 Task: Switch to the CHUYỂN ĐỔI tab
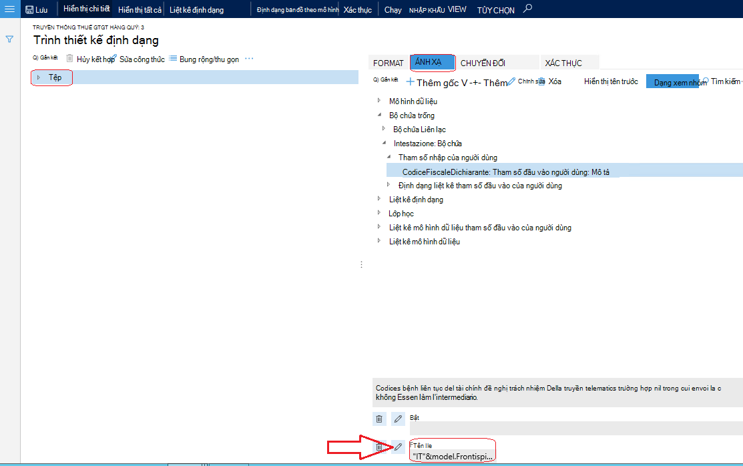483,63
